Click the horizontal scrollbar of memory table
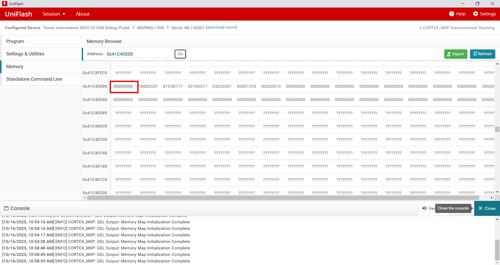Screen dimensions: 500x265 point(283,198)
